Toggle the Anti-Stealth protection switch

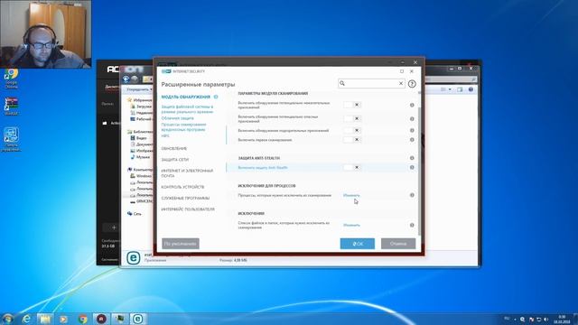pyautogui.click(x=352, y=167)
